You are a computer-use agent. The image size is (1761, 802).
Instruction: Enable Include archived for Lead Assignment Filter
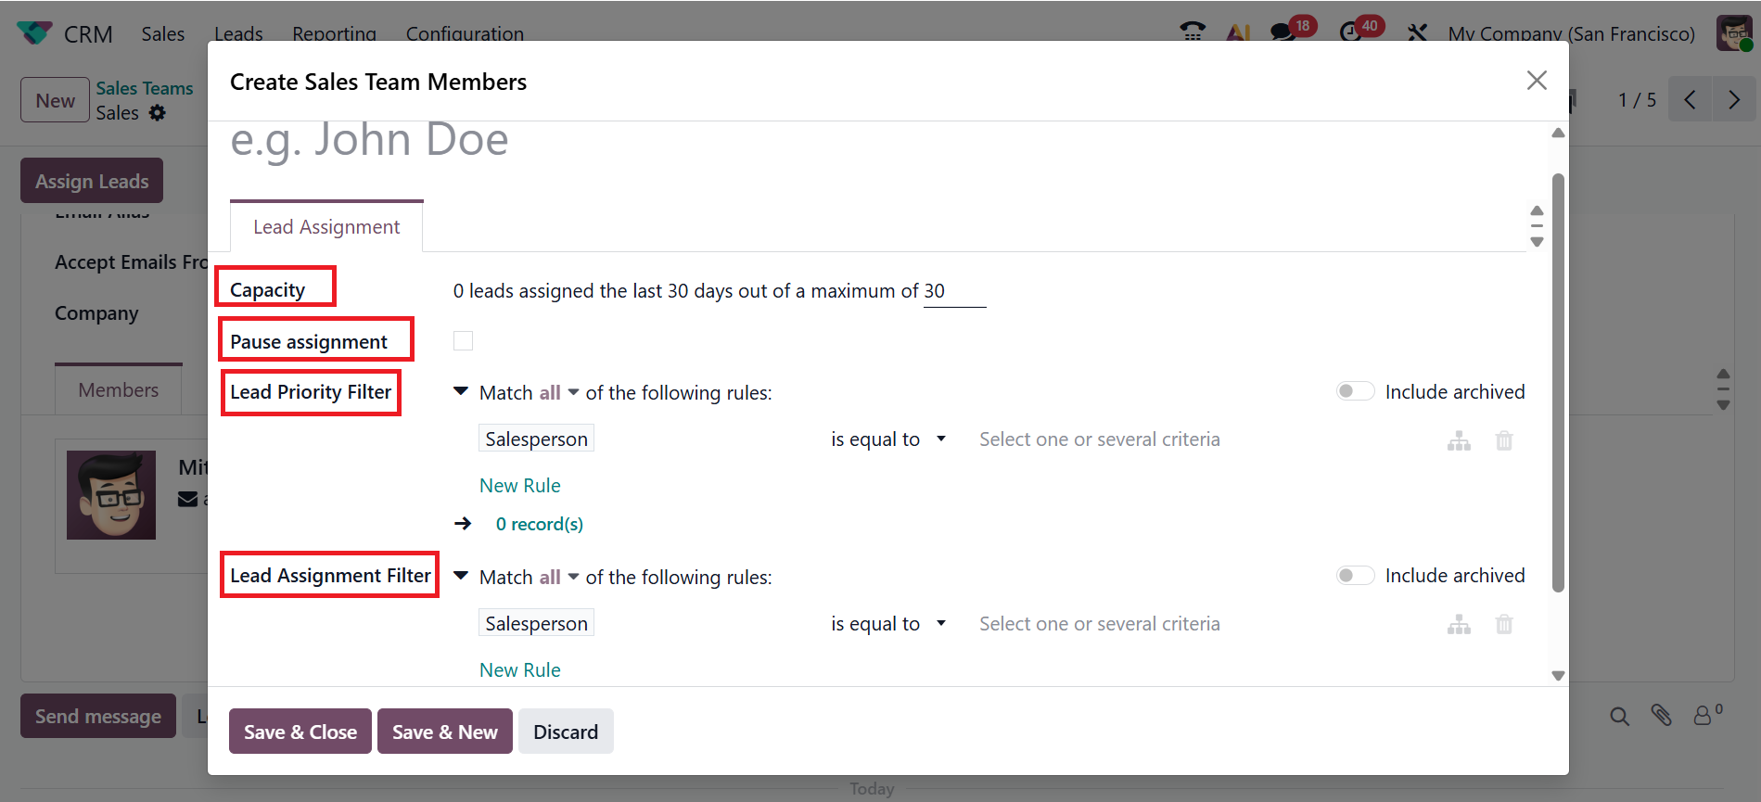click(1355, 576)
